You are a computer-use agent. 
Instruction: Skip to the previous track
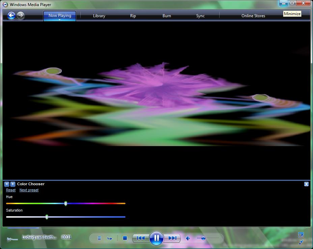[x=141, y=238]
